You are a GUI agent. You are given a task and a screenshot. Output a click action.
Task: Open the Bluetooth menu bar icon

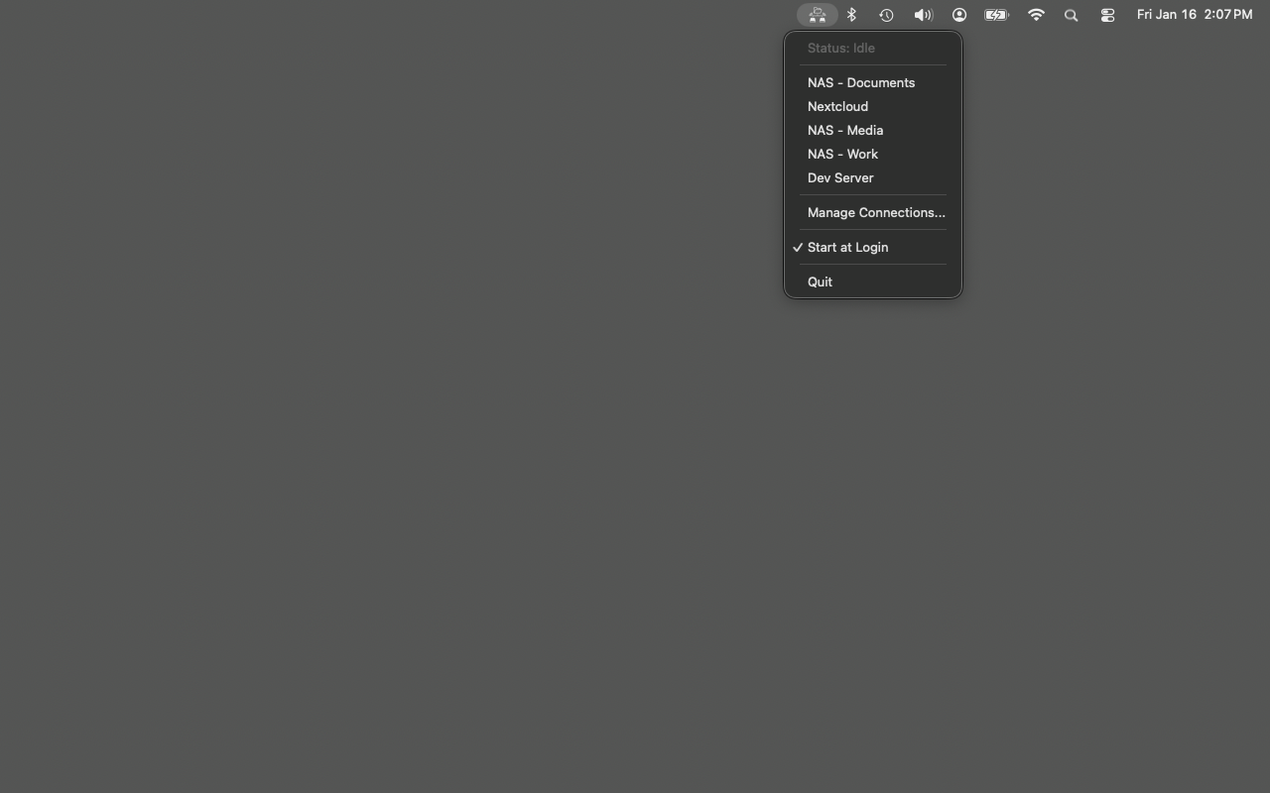[851, 15]
